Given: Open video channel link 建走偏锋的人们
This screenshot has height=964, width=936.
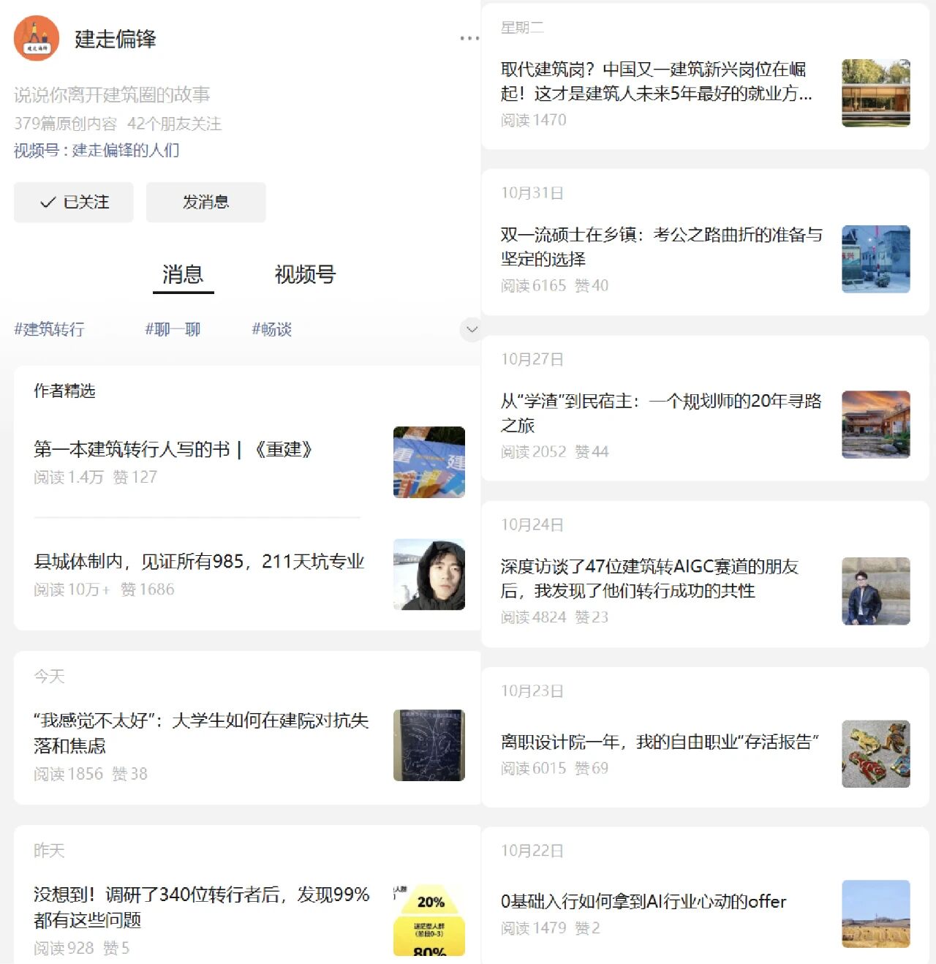Looking at the screenshot, I should click(126, 150).
